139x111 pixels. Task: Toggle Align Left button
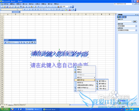33,9
